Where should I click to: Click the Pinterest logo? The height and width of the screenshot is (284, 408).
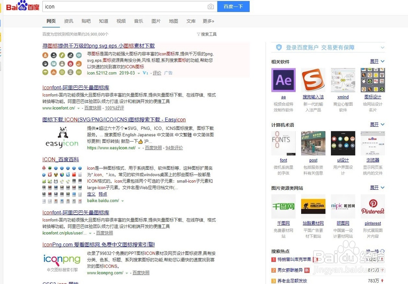click(373, 206)
